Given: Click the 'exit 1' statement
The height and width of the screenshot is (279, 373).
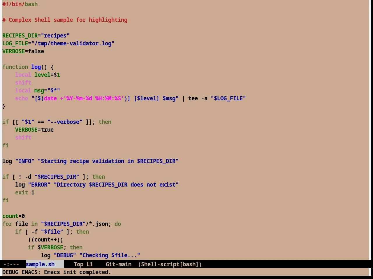Looking at the screenshot, I should [x=25, y=192].
